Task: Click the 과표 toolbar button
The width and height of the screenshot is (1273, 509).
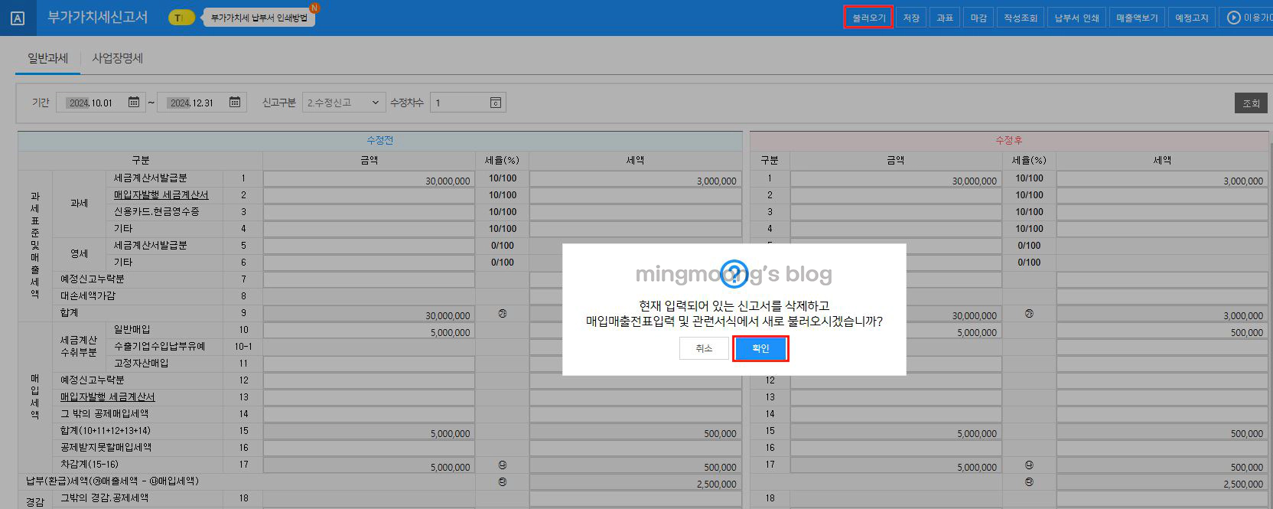Action: (x=945, y=18)
